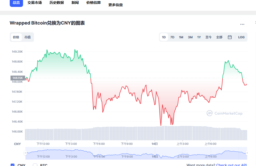Click the mini navigator chart area
The height and width of the screenshot is (166, 256).
pyautogui.click(x=136, y=153)
